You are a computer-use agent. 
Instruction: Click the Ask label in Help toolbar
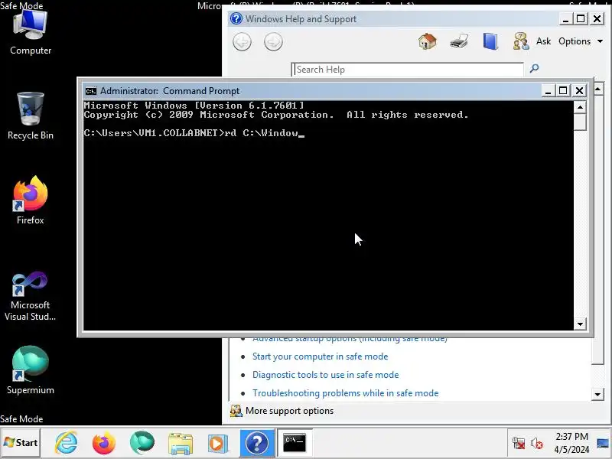543,41
